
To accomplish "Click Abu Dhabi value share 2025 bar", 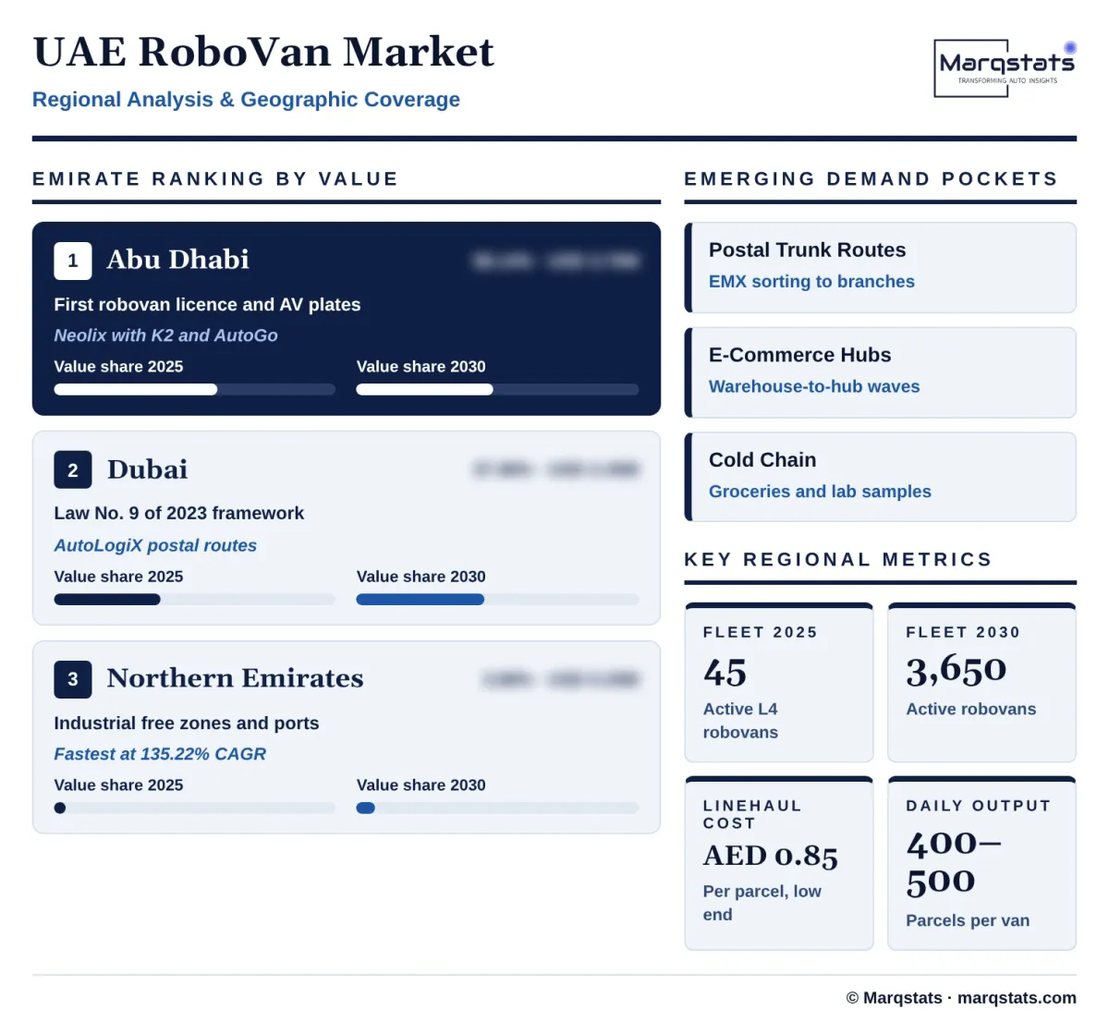I will coord(194,390).
